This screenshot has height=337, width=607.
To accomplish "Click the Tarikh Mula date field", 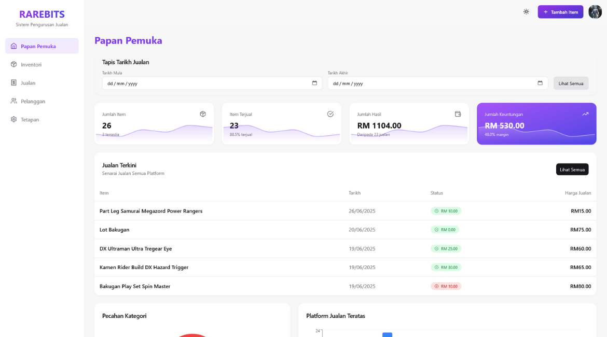I will tap(208, 83).
